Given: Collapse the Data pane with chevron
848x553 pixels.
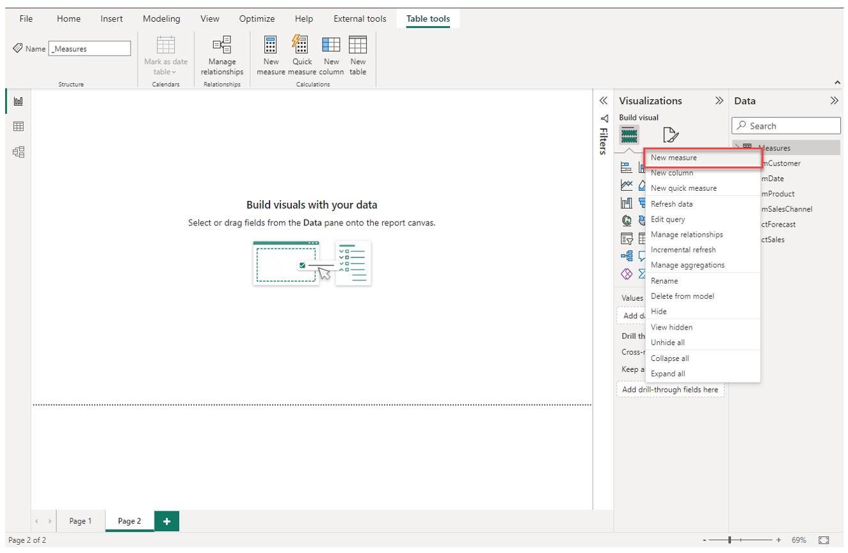Looking at the screenshot, I should pos(834,101).
